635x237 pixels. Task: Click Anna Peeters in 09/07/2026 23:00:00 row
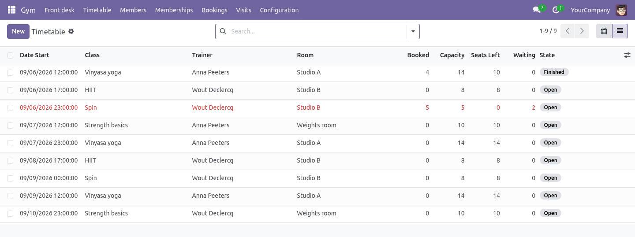[x=211, y=143]
